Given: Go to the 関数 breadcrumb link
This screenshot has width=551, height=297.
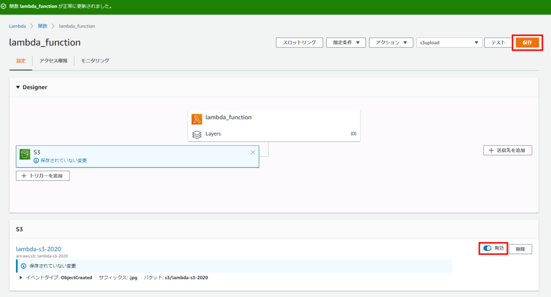Looking at the screenshot, I should coord(43,26).
